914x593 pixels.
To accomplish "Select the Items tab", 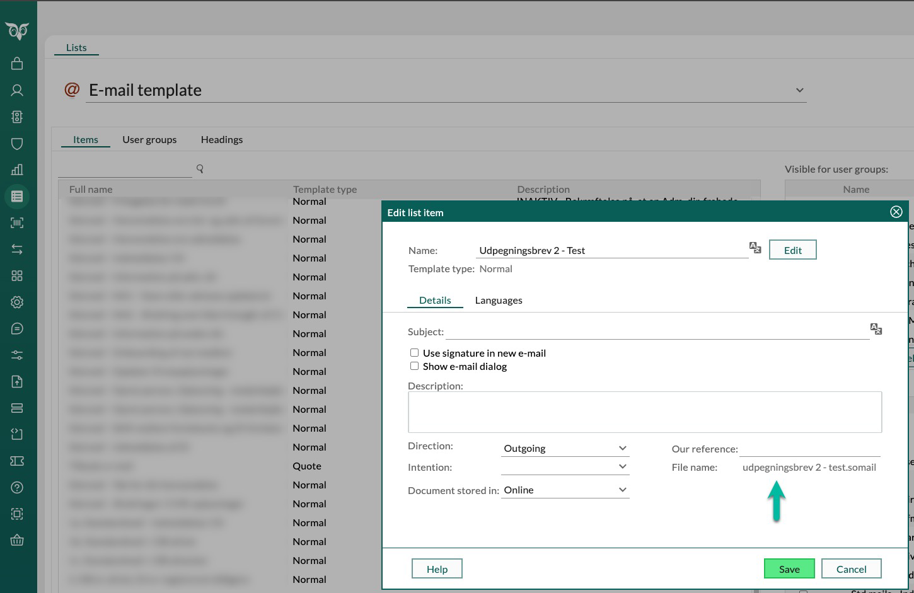I will pos(86,139).
